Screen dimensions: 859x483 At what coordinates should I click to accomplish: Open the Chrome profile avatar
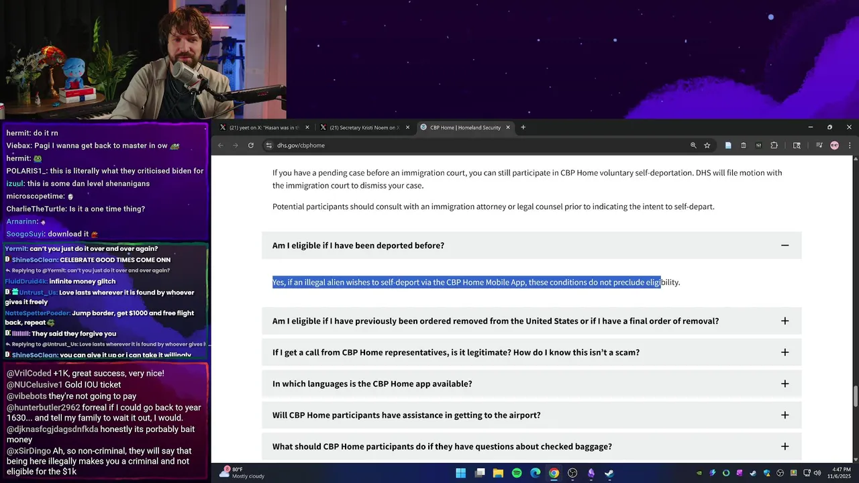[834, 146]
